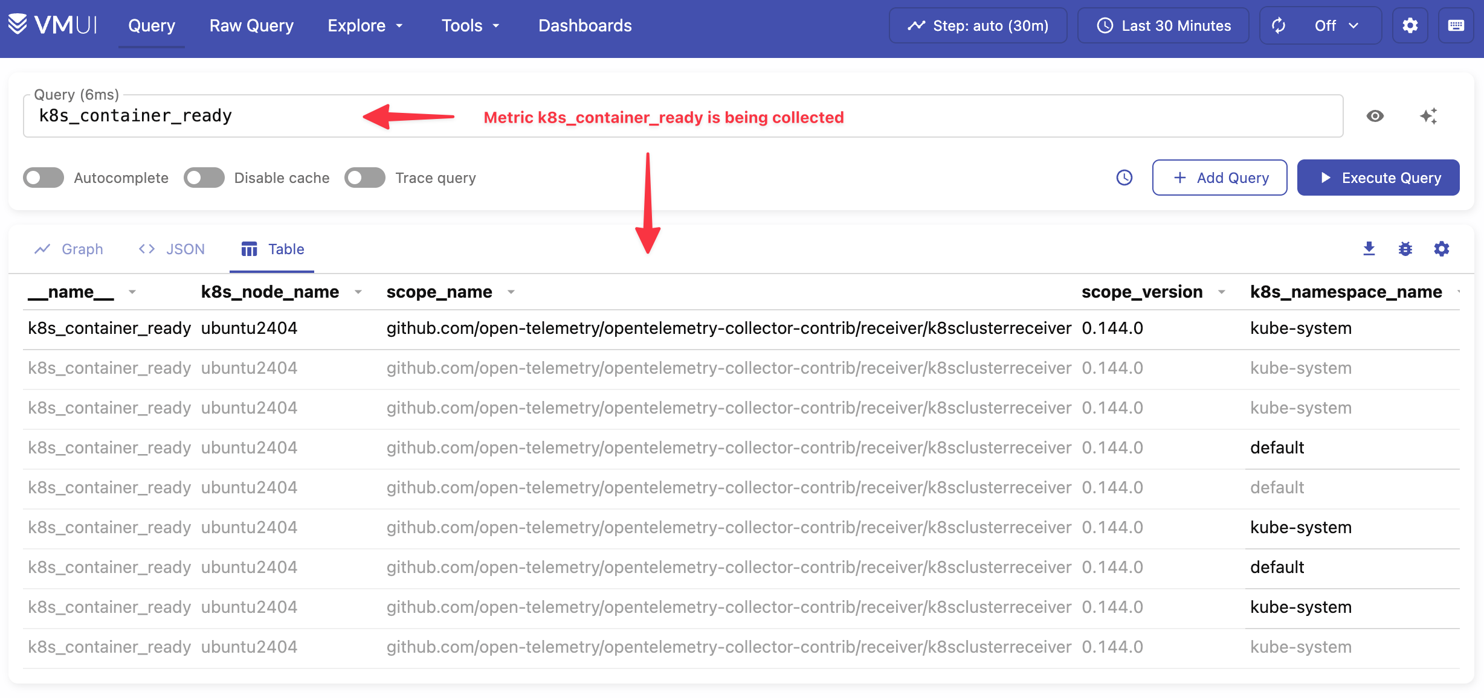
Task: Change time range via Last 30 Minutes
Action: pyautogui.click(x=1163, y=25)
